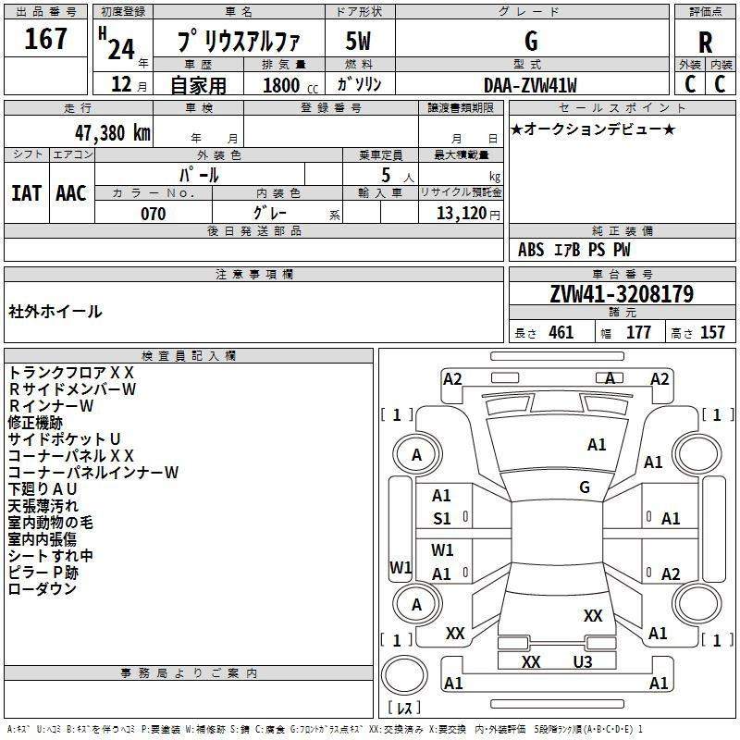The height and width of the screenshot is (740, 740).
Task: Click the 検査員記入欄 section header
Action: (189, 356)
